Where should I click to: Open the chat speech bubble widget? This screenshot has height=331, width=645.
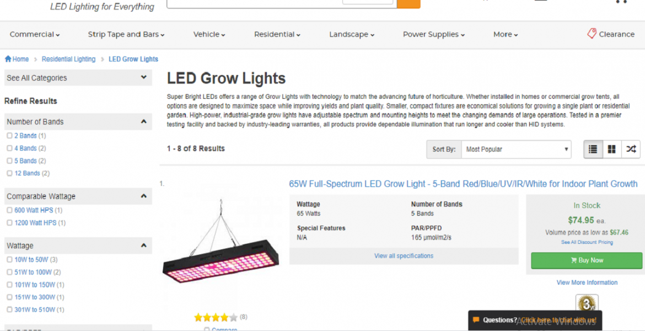coord(475,320)
